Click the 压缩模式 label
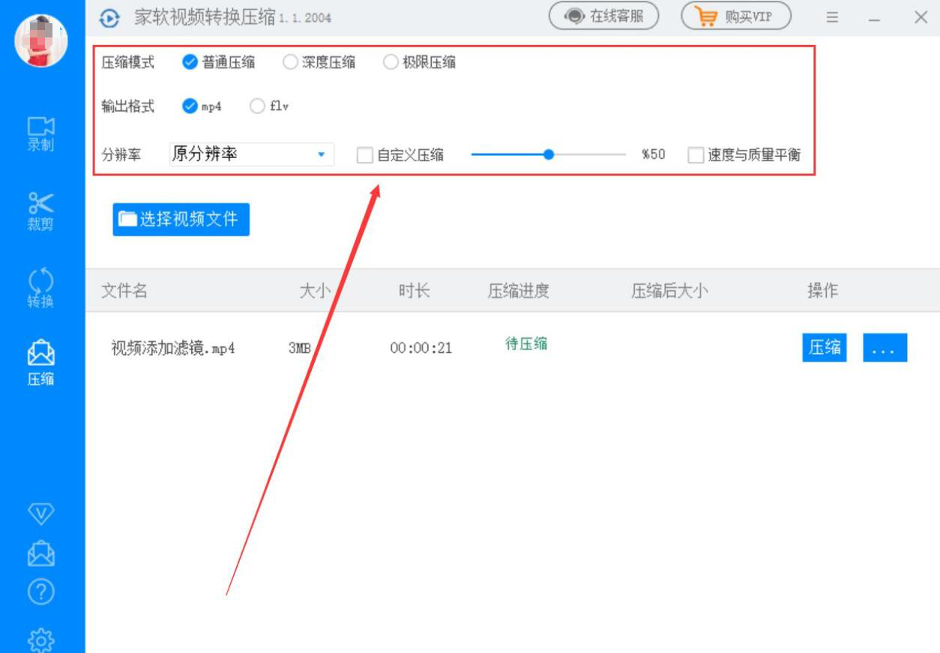The height and width of the screenshot is (653, 940). 128,62
